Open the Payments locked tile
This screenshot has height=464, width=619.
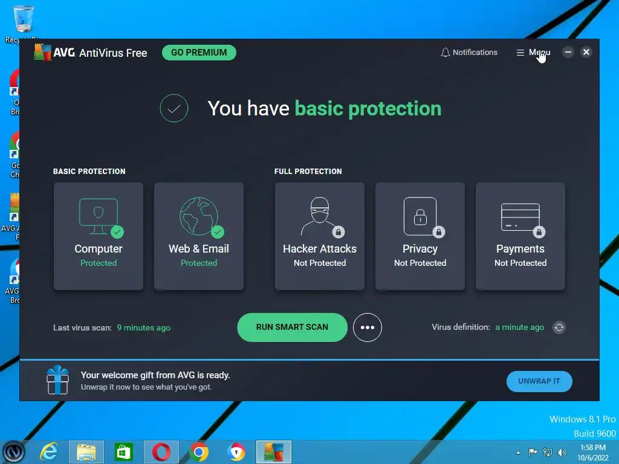click(x=520, y=236)
